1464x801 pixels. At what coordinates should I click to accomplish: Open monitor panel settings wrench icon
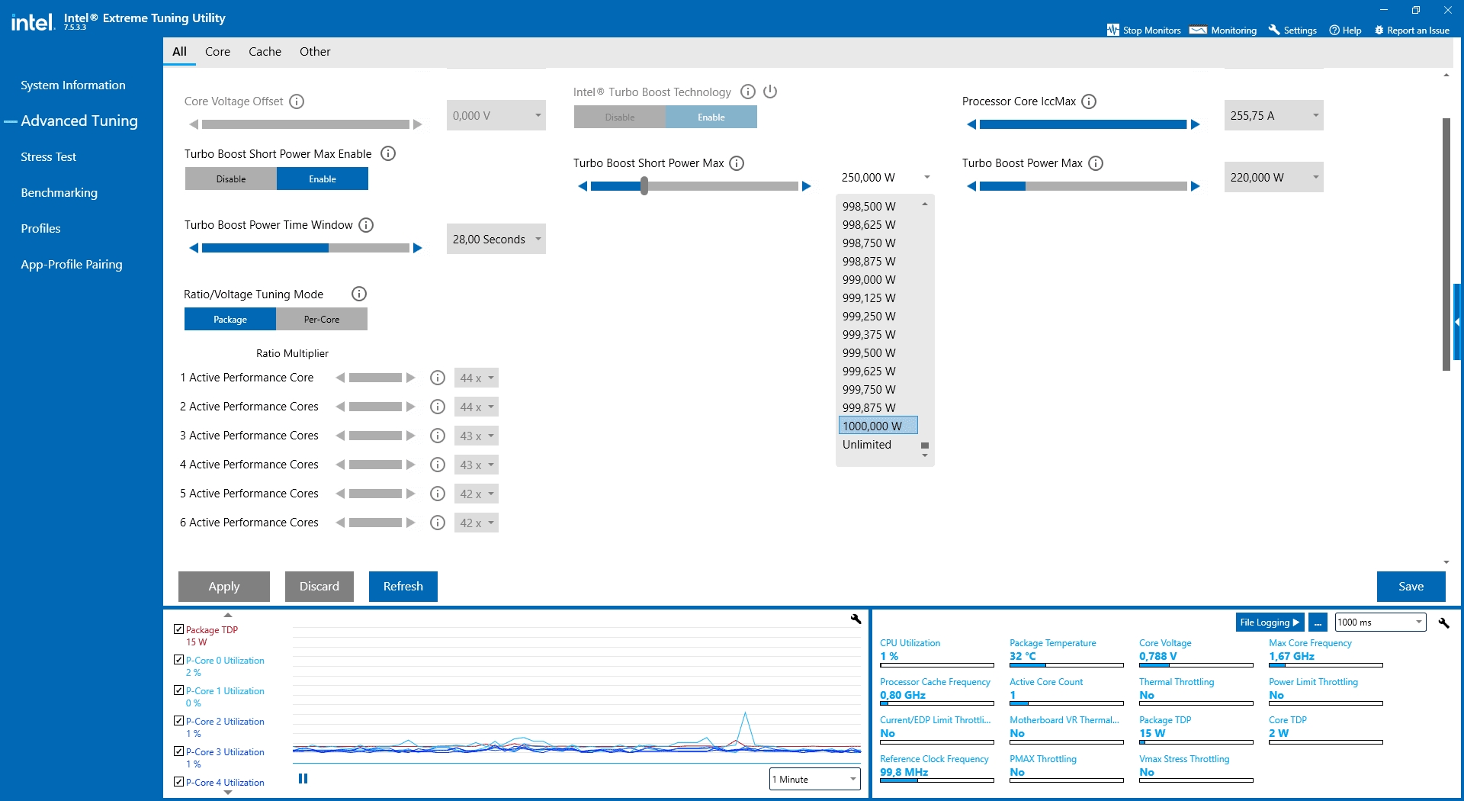tap(1443, 623)
